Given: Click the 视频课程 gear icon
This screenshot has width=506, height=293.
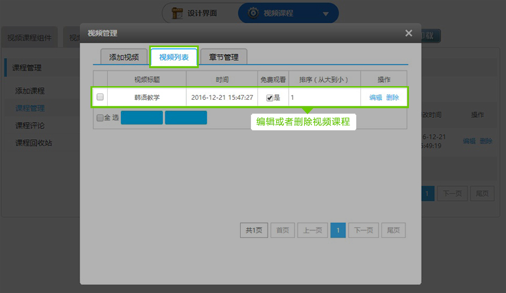Looking at the screenshot, I should pos(253,13).
